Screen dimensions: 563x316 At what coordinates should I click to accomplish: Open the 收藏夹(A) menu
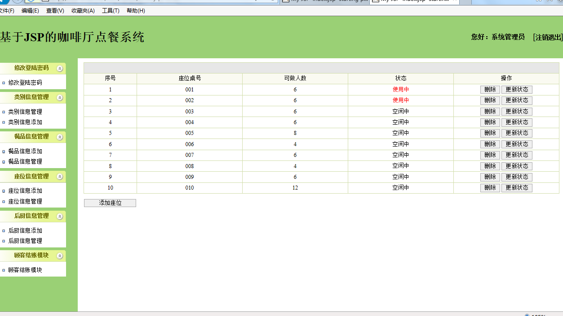pyautogui.click(x=83, y=11)
